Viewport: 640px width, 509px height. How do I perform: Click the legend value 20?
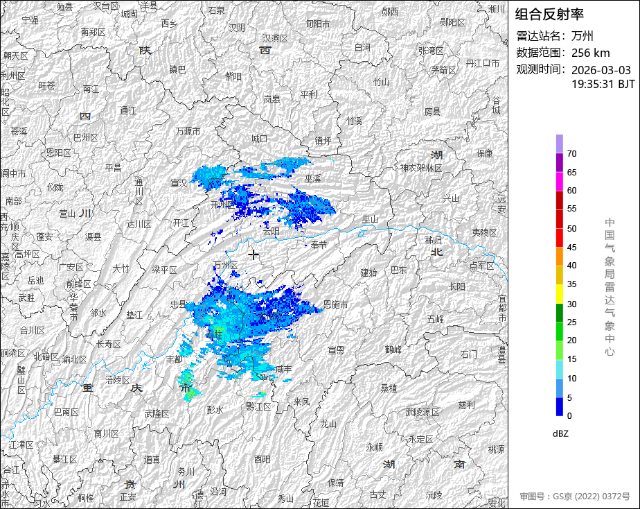[572, 340]
